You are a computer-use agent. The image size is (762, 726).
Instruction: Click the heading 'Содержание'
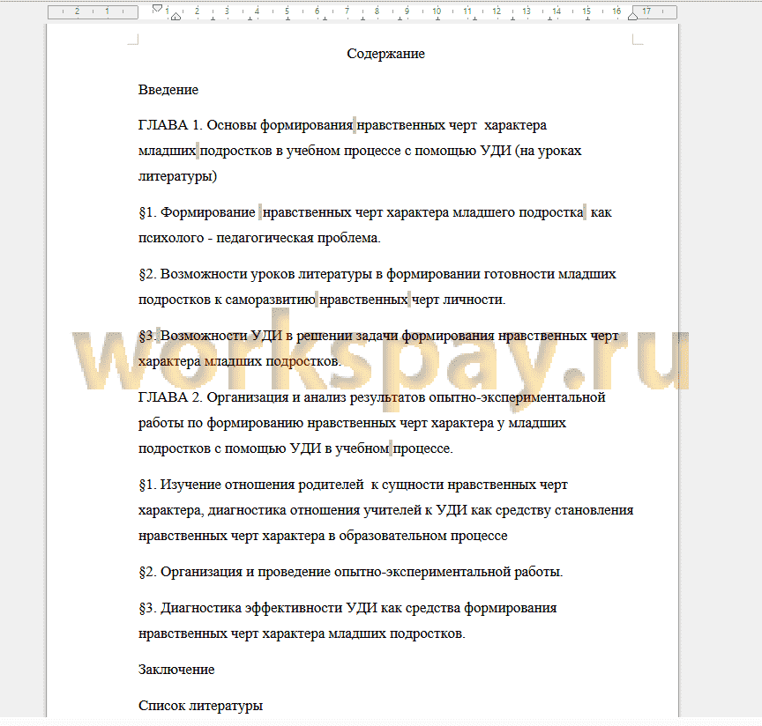coord(386,54)
